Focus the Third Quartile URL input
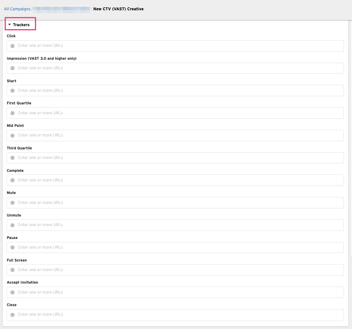The width and height of the screenshot is (352, 329). [x=177, y=158]
